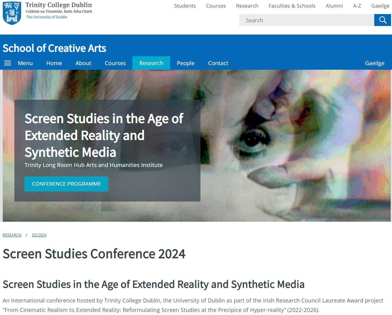This screenshot has width=392, height=315.
Task: Click the subheading 'Screen Studies in the Age of Extended Reality and Synthetic Media'
Action: click(x=154, y=284)
